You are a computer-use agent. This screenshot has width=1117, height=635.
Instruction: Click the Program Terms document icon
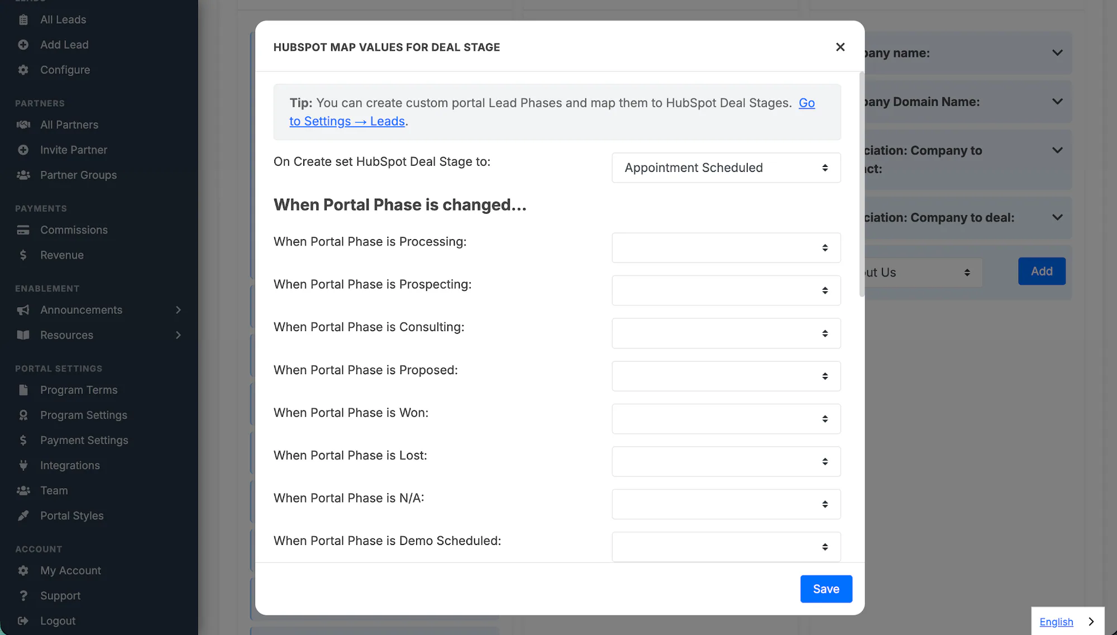pyautogui.click(x=23, y=390)
